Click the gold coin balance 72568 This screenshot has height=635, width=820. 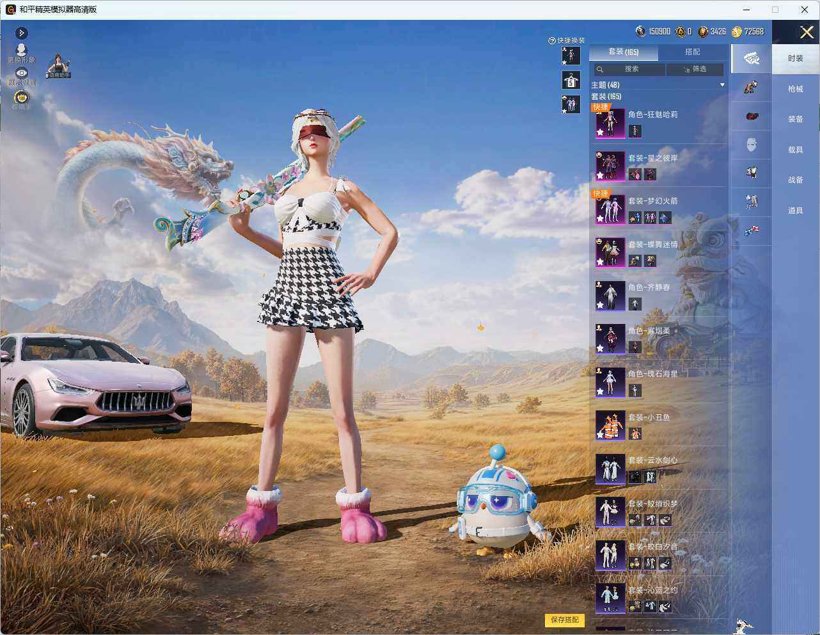[748, 31]
